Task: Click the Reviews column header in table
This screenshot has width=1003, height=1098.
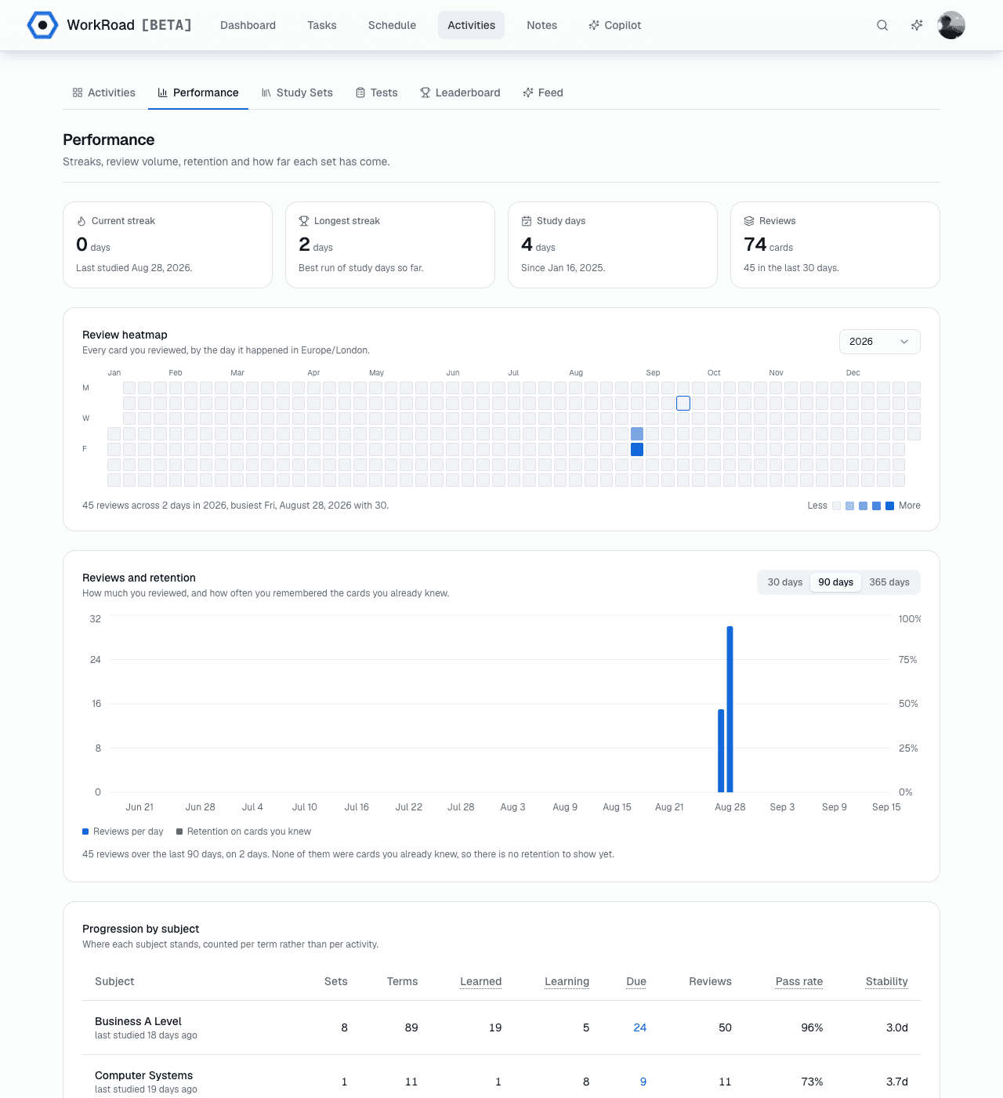Action: [x=710, y=981]
